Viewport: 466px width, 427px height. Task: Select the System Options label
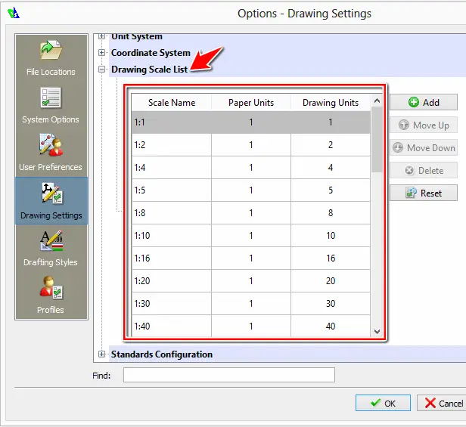(51, 119)
